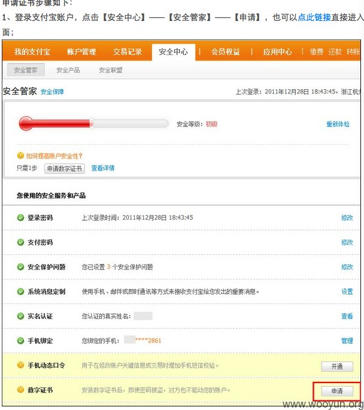Click the red security level progress bar

tap(93, 123)
